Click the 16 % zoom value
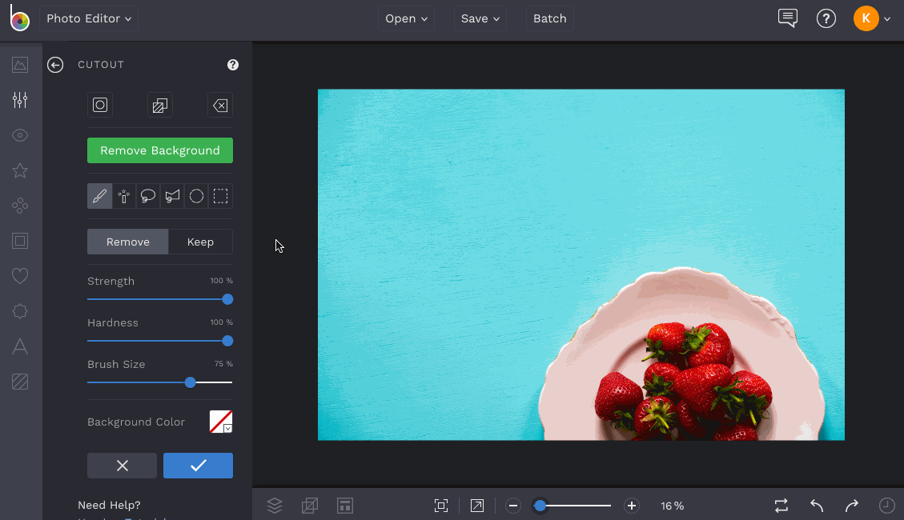The width and height of the screenshot is (904, 520). pyautogui.click(x=673, y=506)
